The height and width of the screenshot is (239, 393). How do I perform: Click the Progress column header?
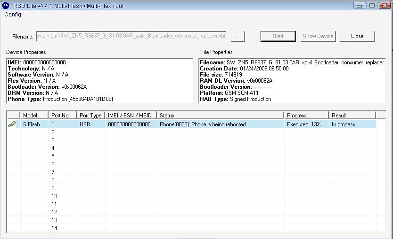tap(306, 115)
